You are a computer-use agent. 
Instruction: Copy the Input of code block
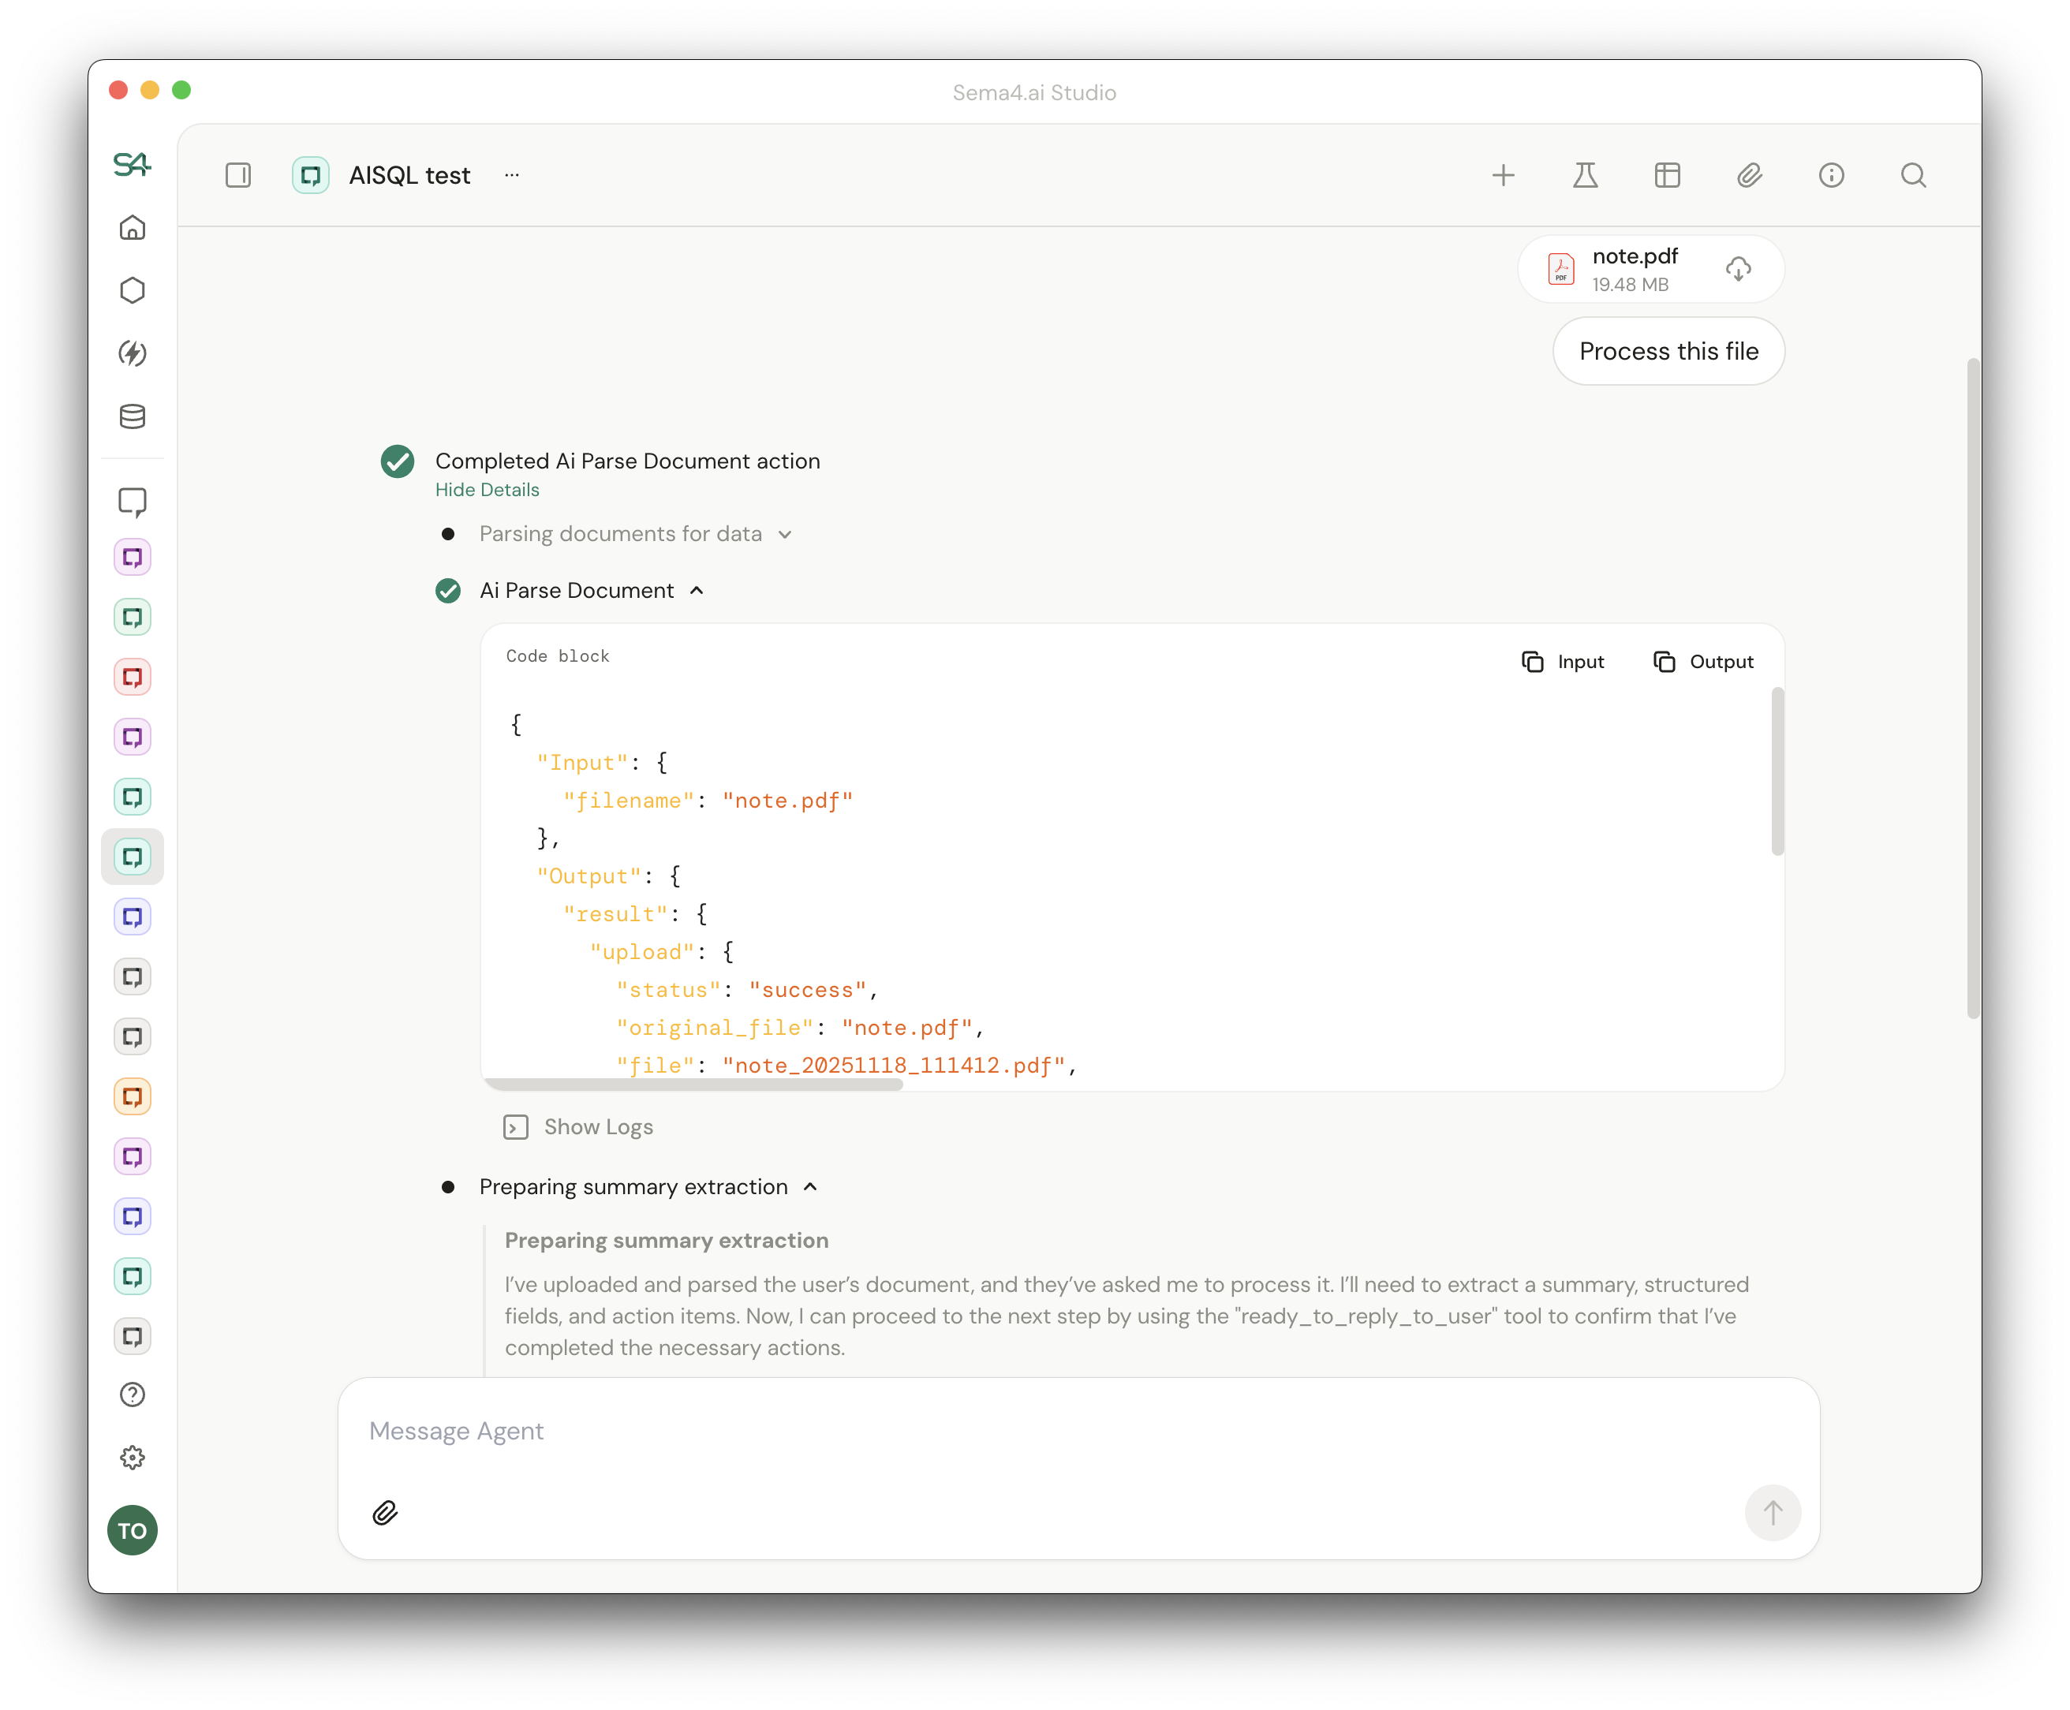pos(1563,662)
